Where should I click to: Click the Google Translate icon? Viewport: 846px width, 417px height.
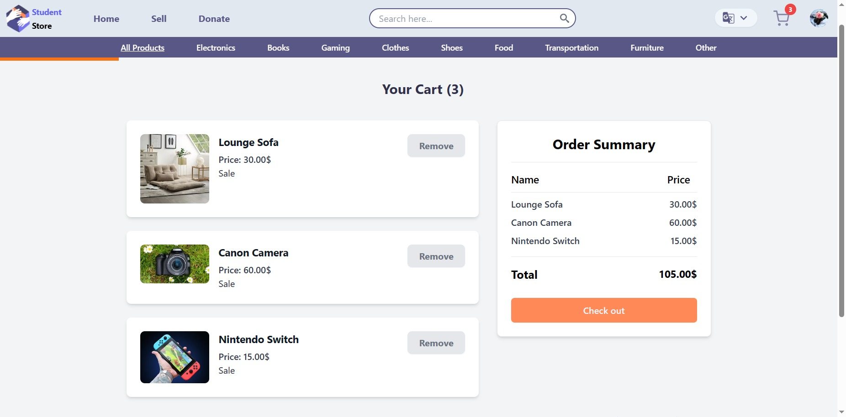728,18
